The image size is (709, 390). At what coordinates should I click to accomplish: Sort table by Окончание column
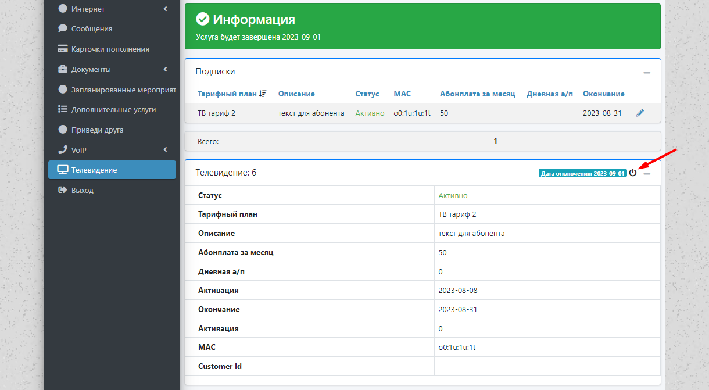click(603, 94)
